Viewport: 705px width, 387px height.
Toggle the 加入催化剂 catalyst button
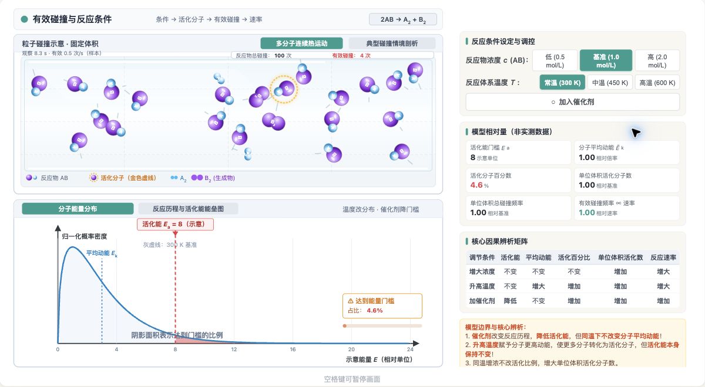573,102
